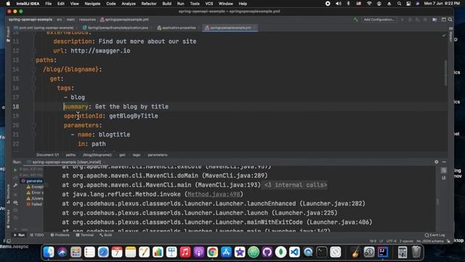This screenshot has width=465, height=262.
Task: Click the Wi-Fi icon in menu bar
Action: tap(369, 4)
